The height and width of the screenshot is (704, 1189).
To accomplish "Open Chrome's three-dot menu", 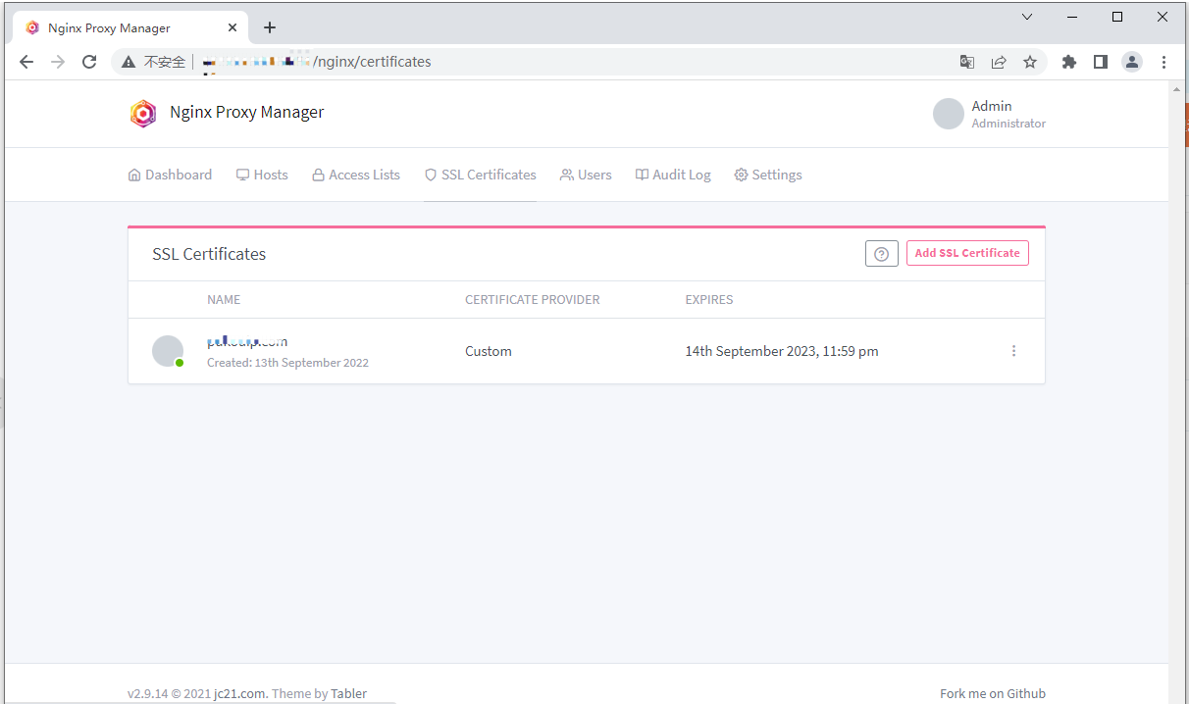I will point(1163,62).
